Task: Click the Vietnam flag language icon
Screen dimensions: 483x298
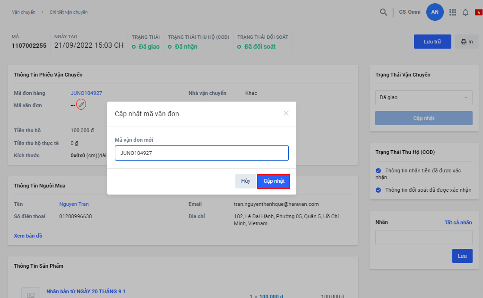Action: pyautogui.click(x=479, y=12)
